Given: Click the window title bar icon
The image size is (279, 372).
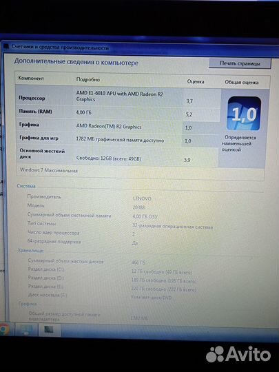Looking at the screenshot, I should pyautogui.click(x=6, y=46).
